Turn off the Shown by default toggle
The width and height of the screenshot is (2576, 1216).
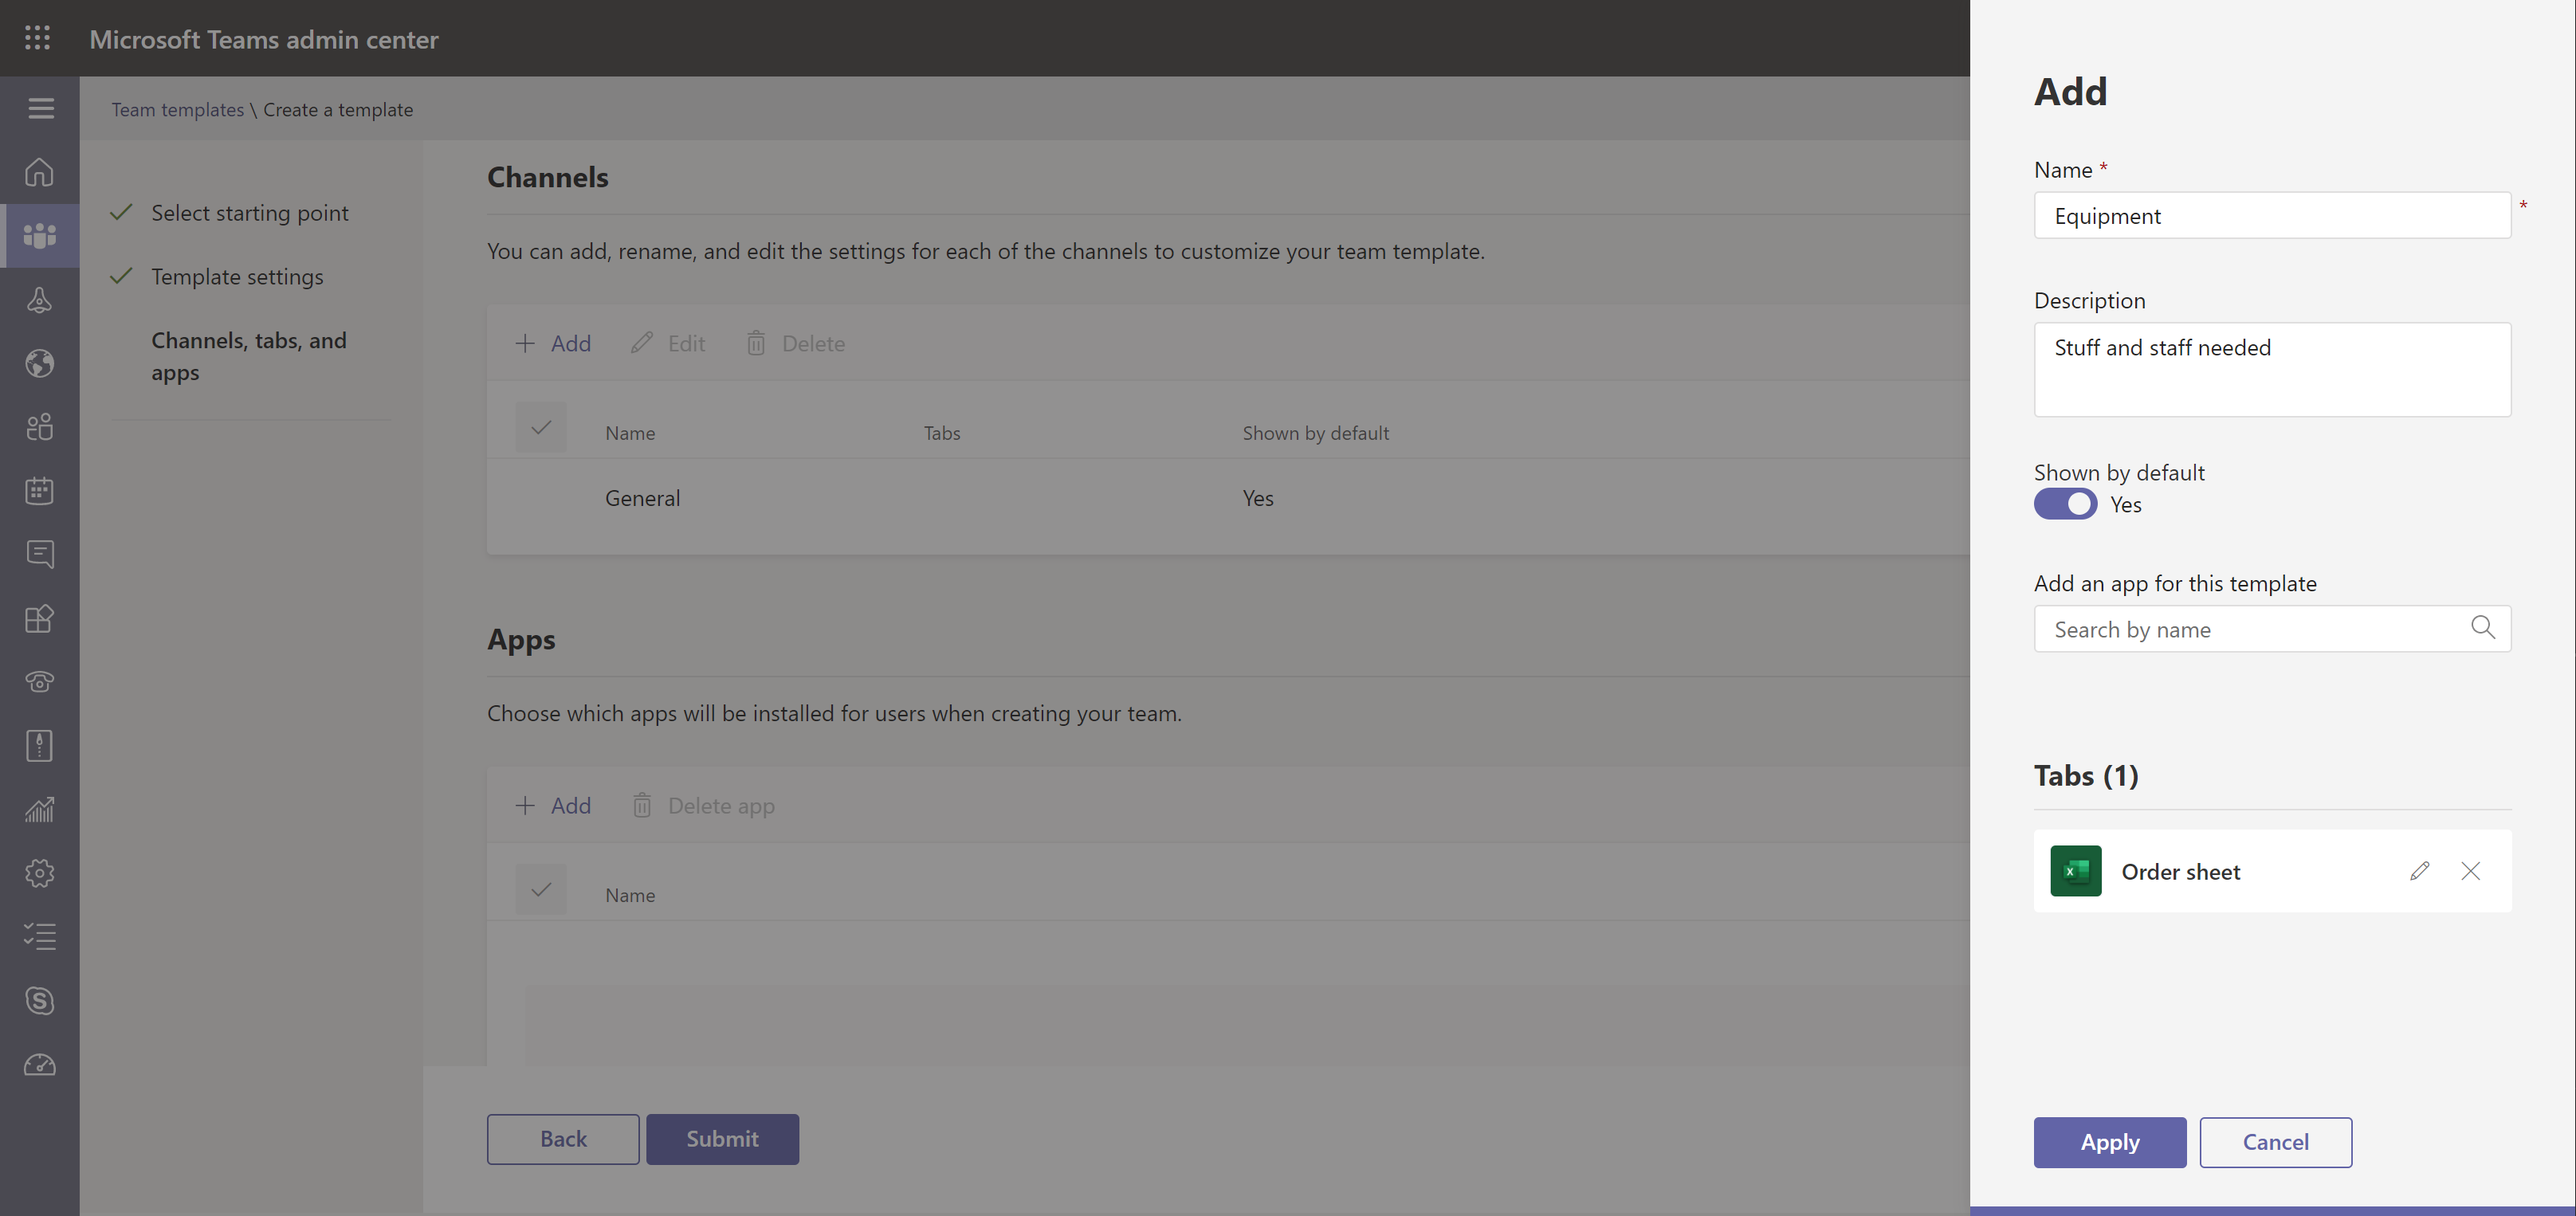[2065, 504]
